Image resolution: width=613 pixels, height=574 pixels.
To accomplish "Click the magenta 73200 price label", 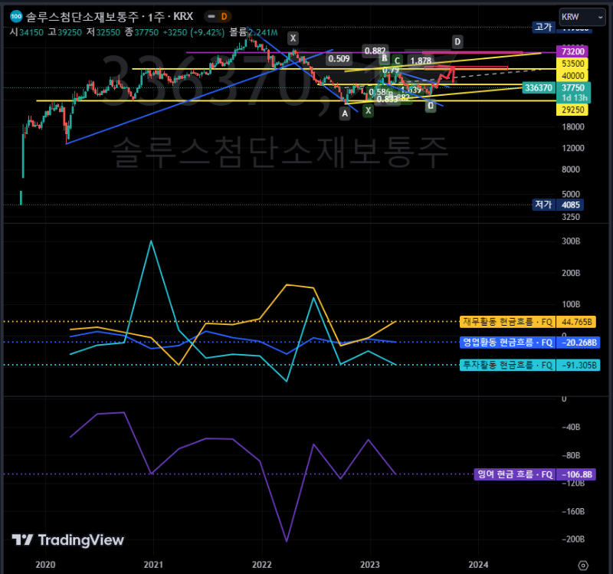I will pos(572,51).
